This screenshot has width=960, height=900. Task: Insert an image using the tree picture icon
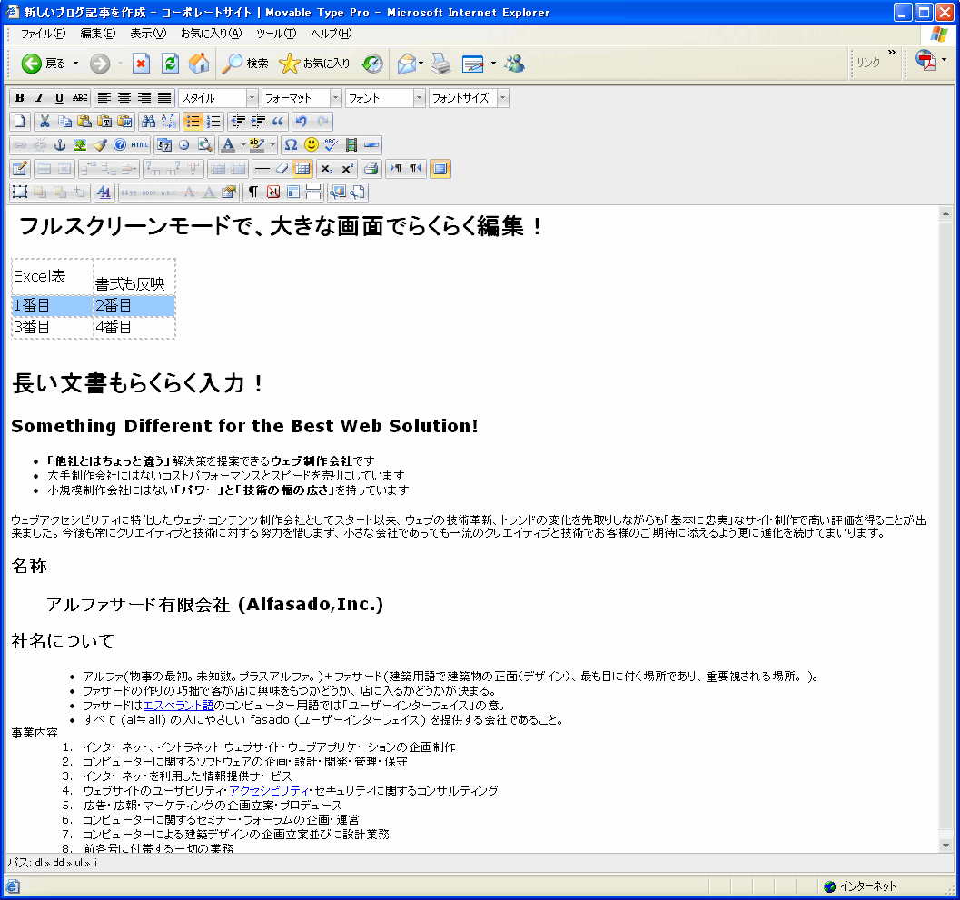tap(80, 145)
